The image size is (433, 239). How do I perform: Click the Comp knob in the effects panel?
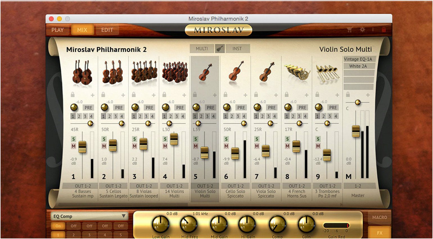277,224
